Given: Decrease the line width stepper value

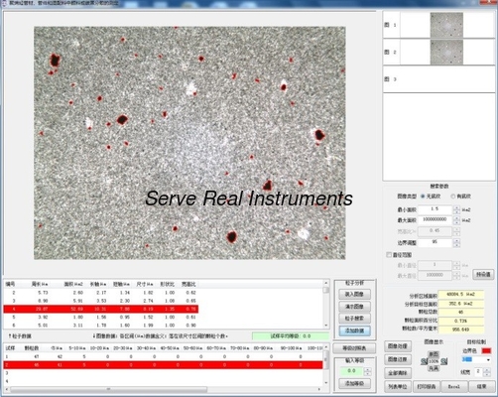Looking at the screenshot, I should pos(487,374).
